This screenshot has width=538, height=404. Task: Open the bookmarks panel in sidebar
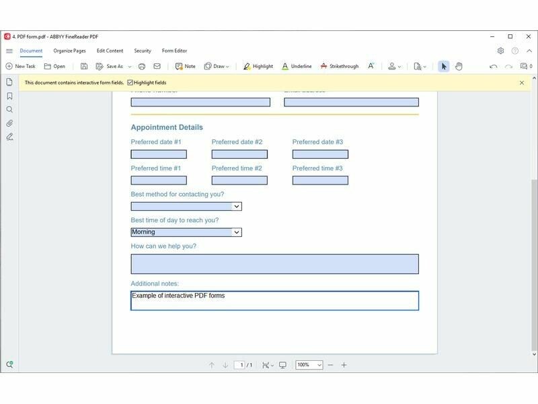[x=9, y=96]
